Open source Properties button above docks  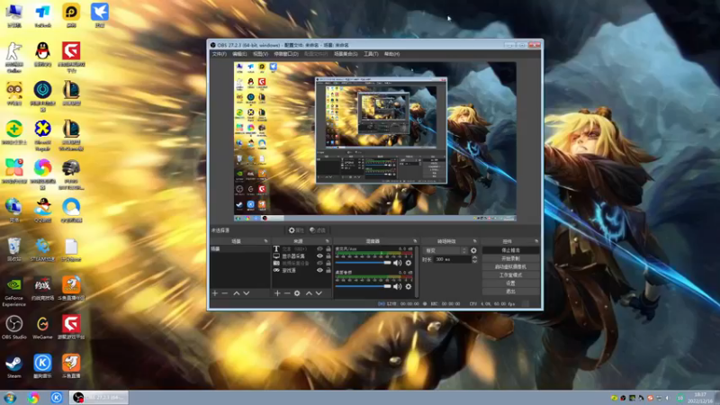(296, 230)
